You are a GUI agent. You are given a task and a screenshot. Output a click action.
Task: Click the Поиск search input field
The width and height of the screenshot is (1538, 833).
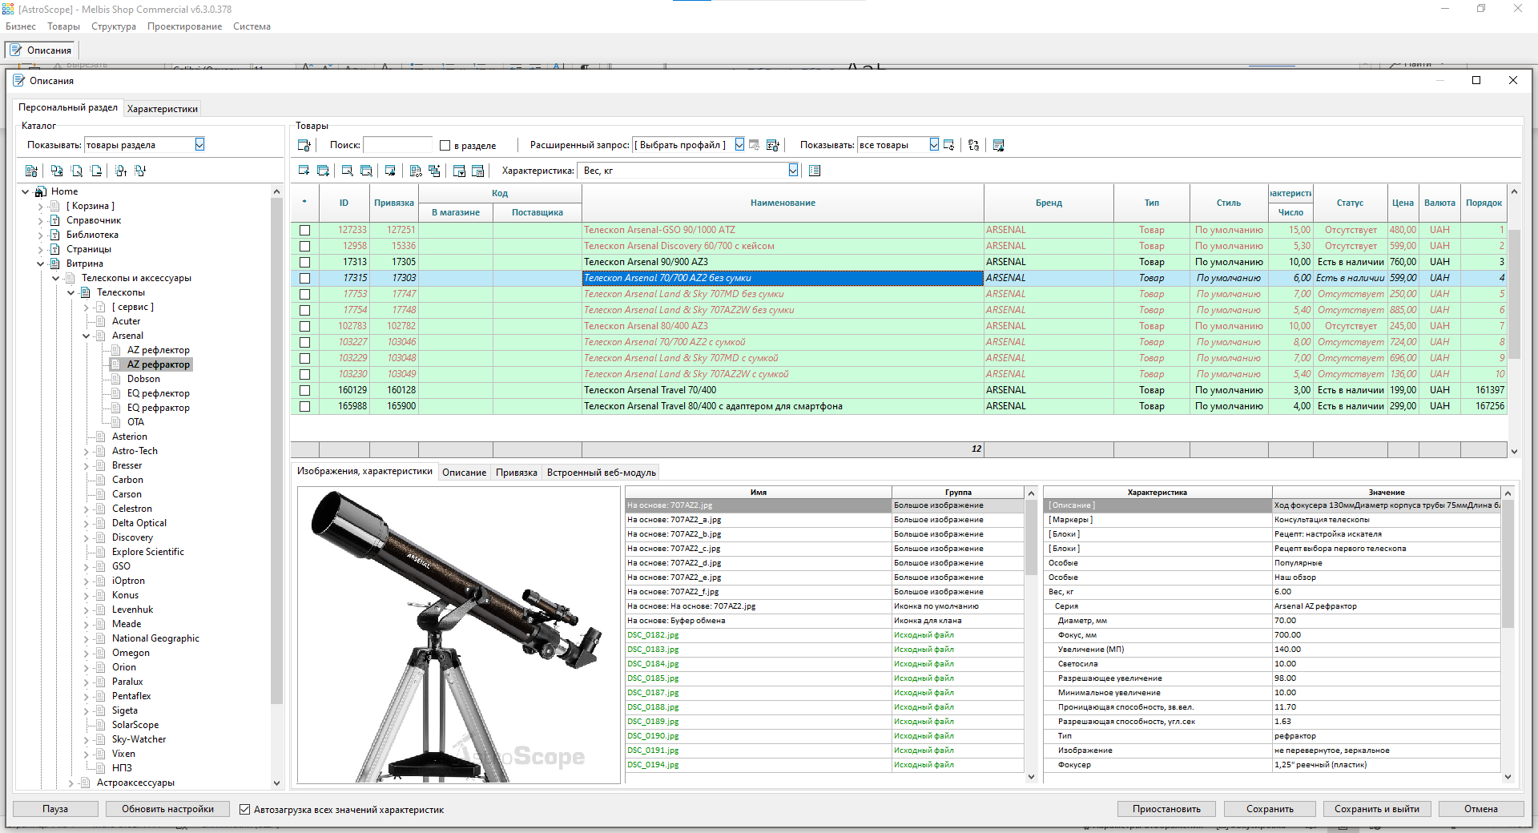(397, 145)
